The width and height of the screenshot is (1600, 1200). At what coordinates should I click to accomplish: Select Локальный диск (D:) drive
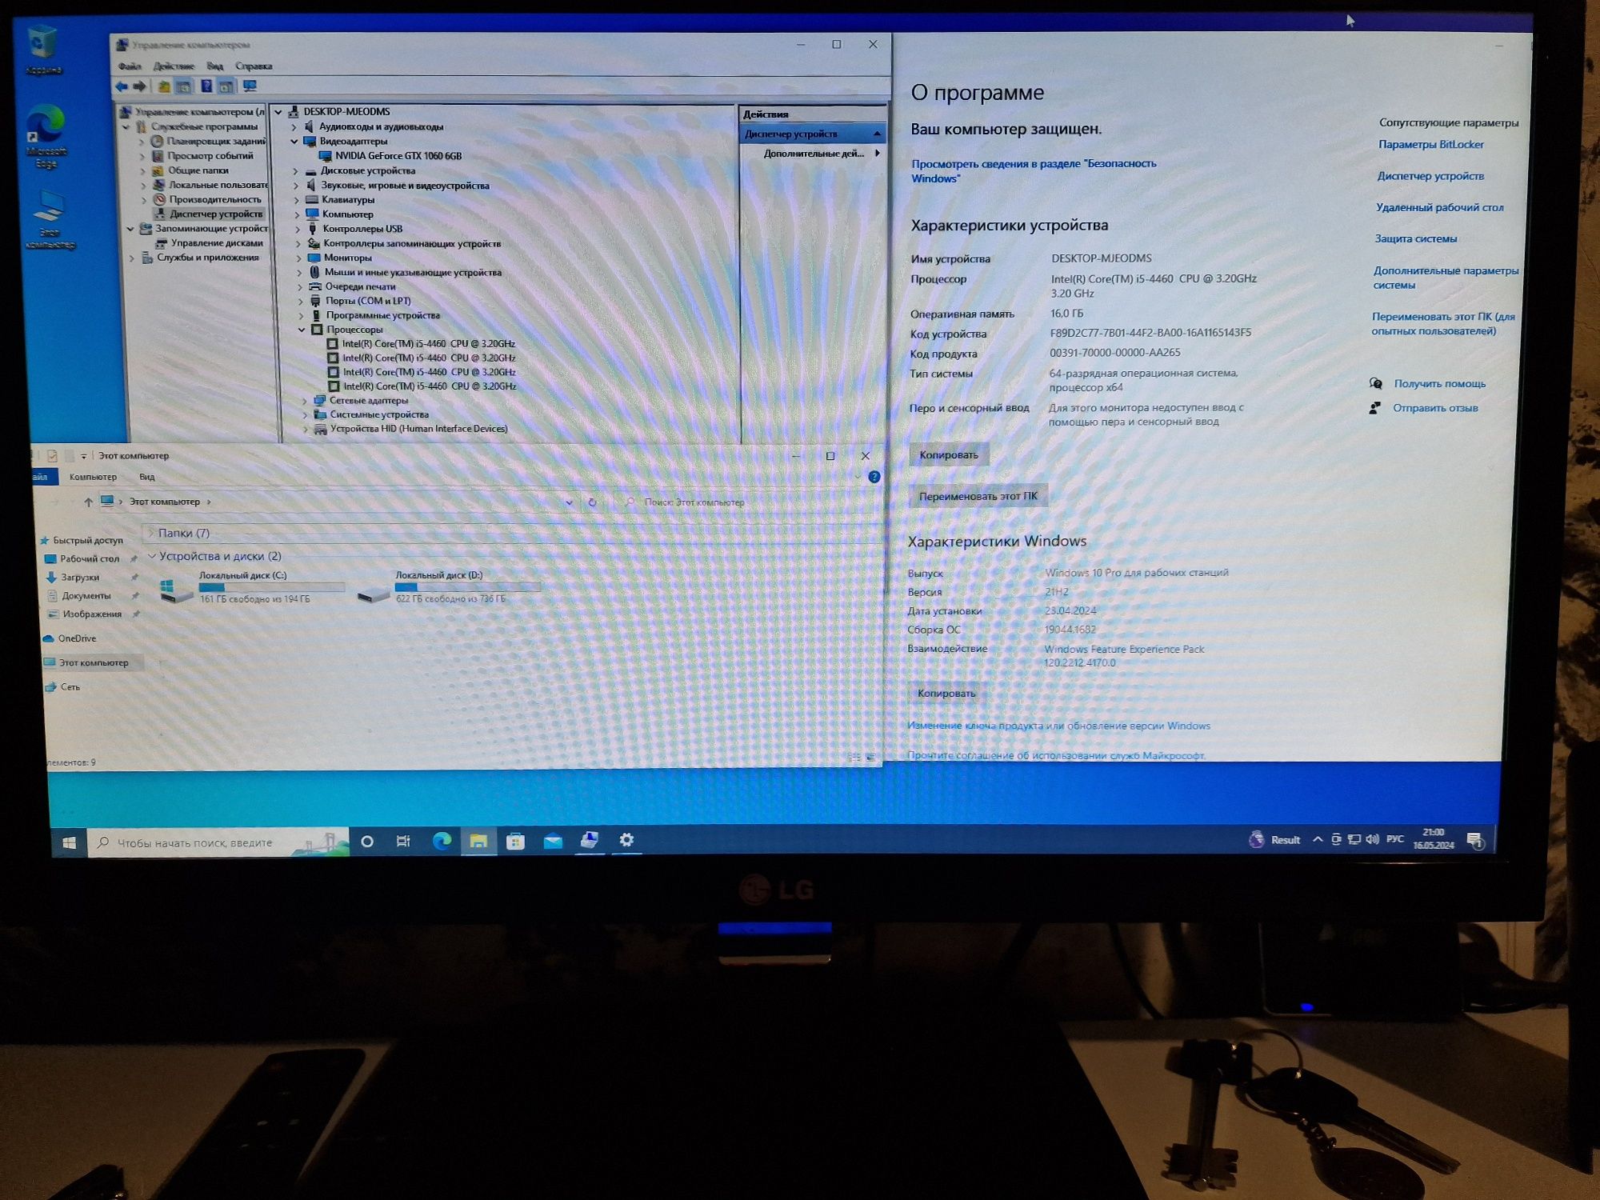pos(448,587)
